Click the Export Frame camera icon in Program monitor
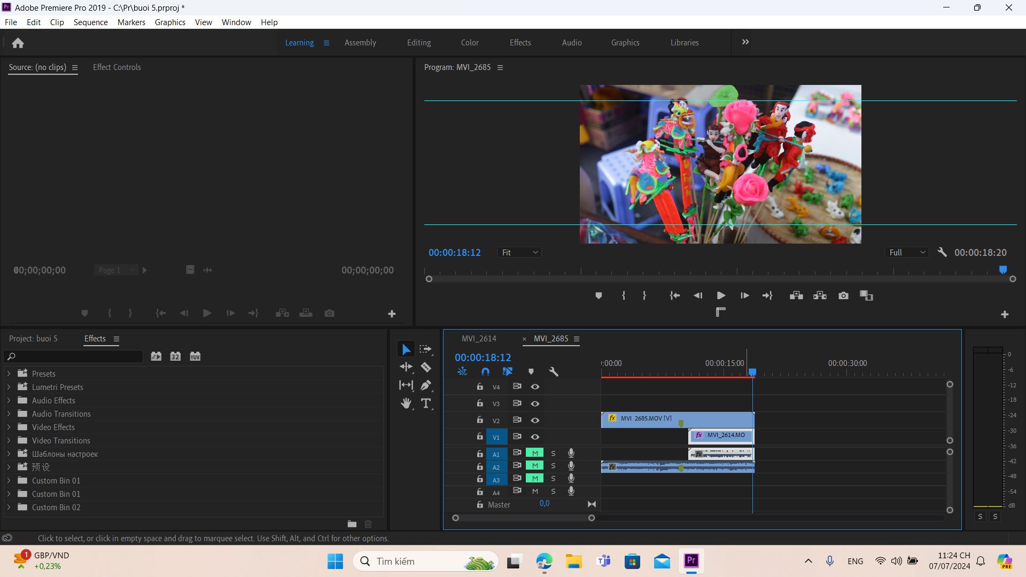This screenshot has width=1026, height=577. [x=843, y=295]
